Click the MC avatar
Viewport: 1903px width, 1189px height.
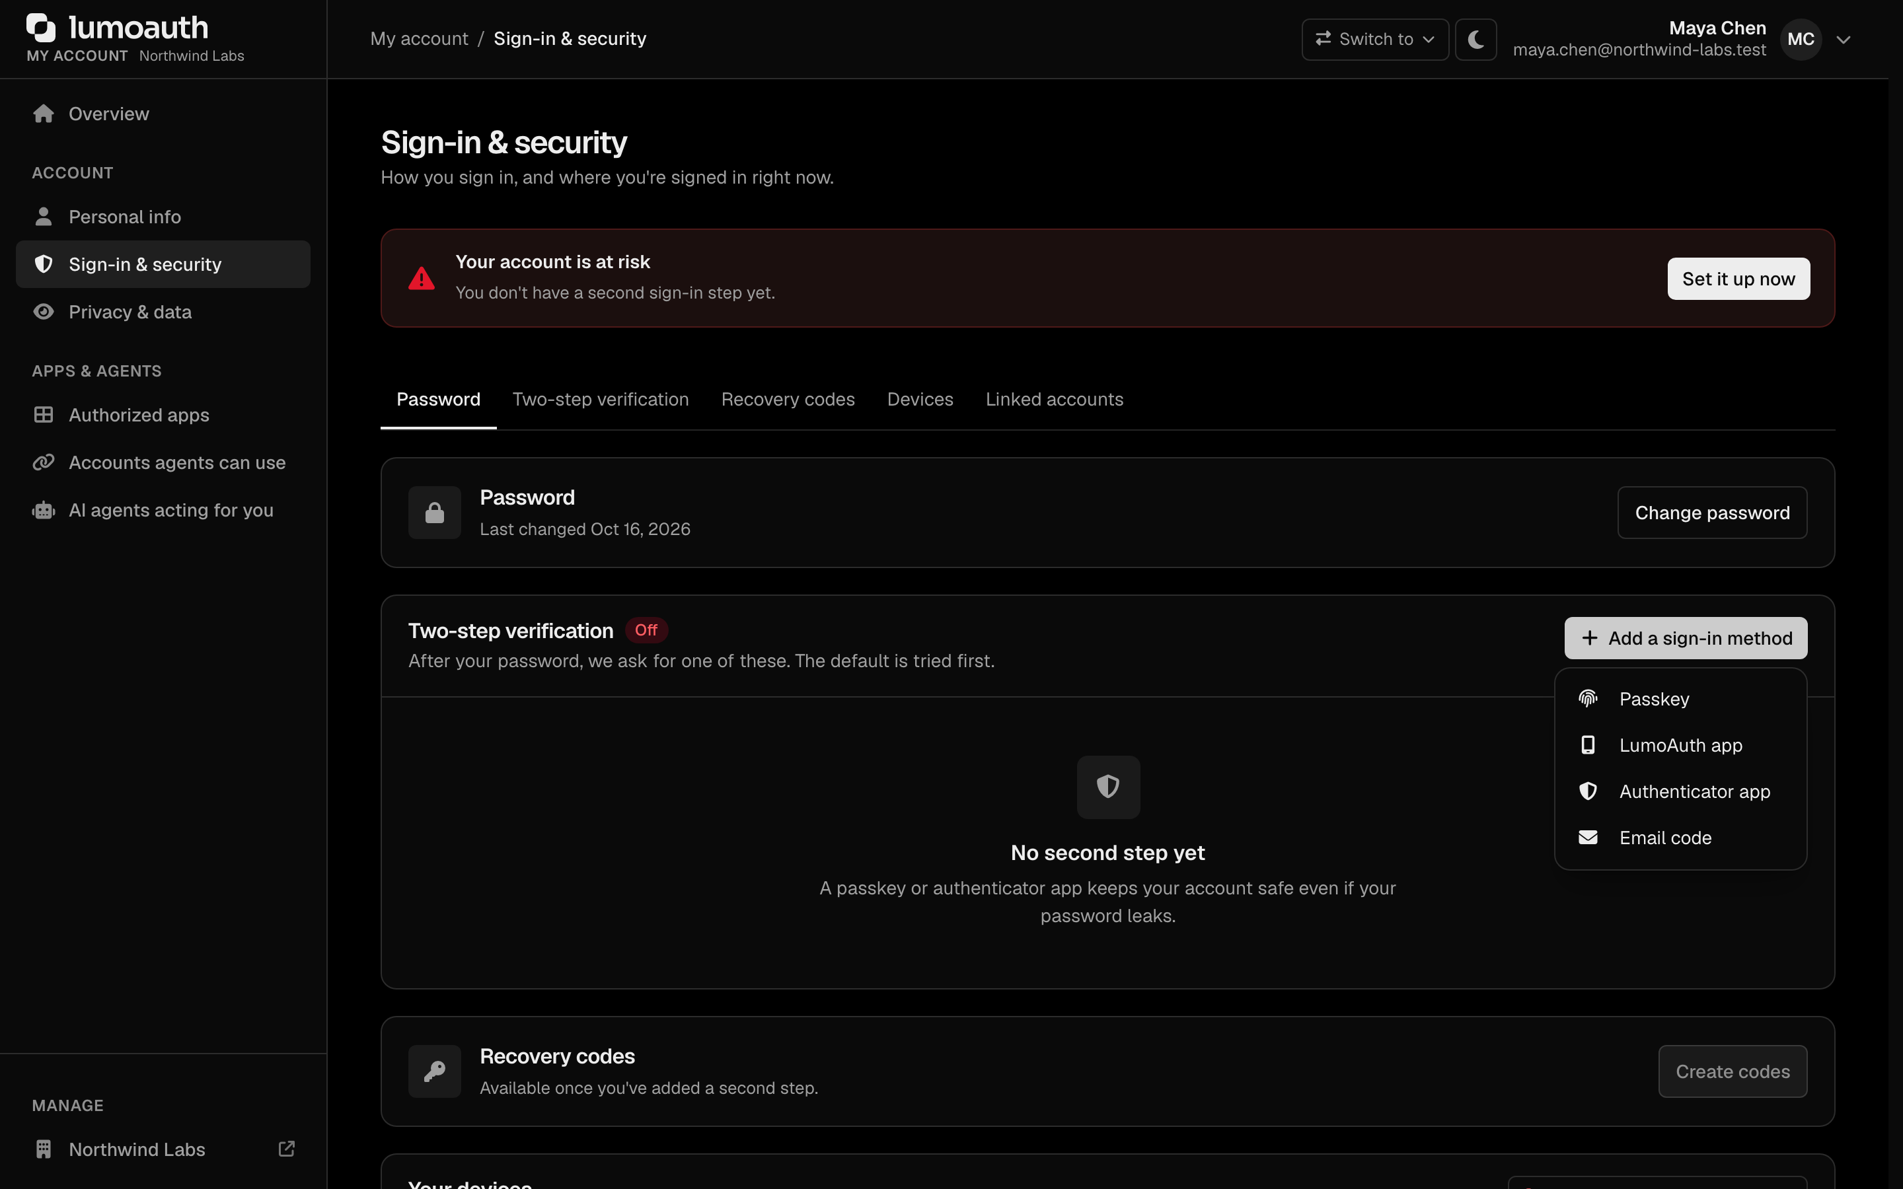pyautogui.click(x=1801, y=40)
